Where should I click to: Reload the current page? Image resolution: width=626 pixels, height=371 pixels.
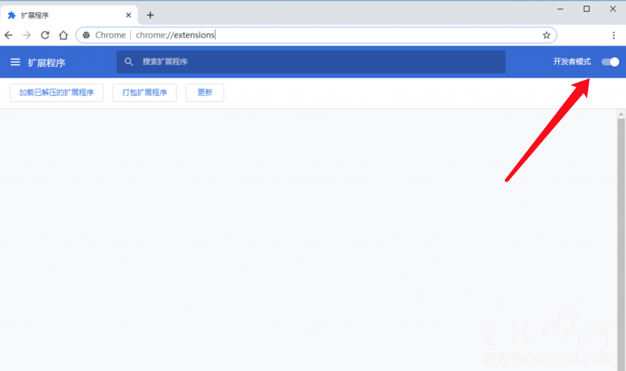pos(45,35)
